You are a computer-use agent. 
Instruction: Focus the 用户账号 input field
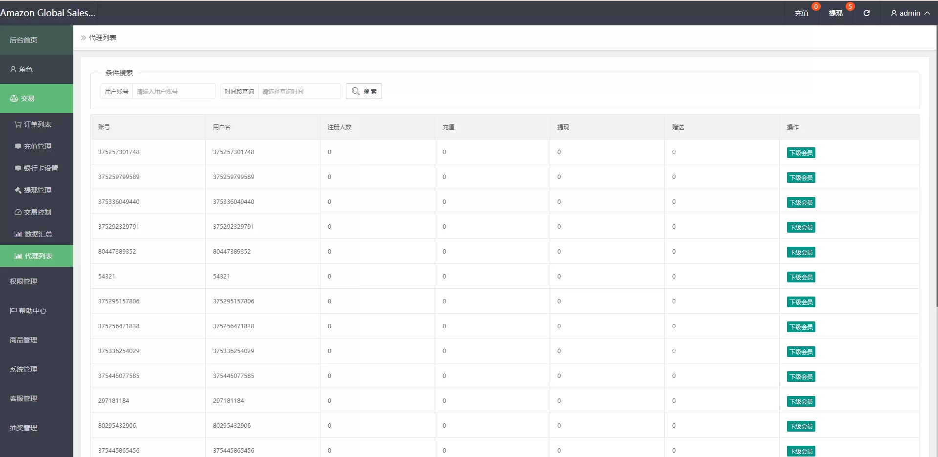(173, 91)
